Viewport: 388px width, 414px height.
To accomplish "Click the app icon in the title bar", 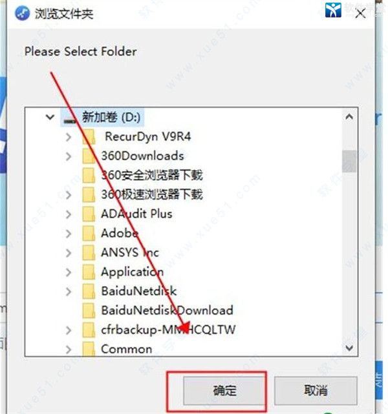I will pyautogui.click(x=22, y=14).
